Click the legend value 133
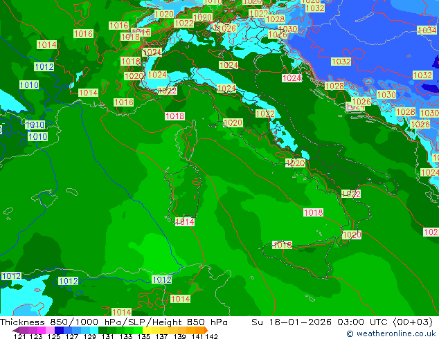The width and height of the screenshot is (439, 339). (125, 336)
